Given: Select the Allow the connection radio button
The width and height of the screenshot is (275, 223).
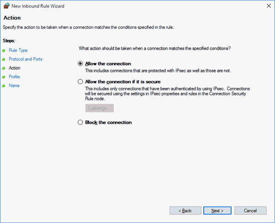Looking at the screenshot, I should click(80, 64).
